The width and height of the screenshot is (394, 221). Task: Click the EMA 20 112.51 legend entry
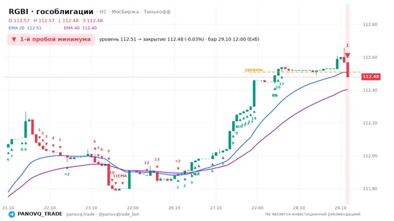[x=25, y=28]
